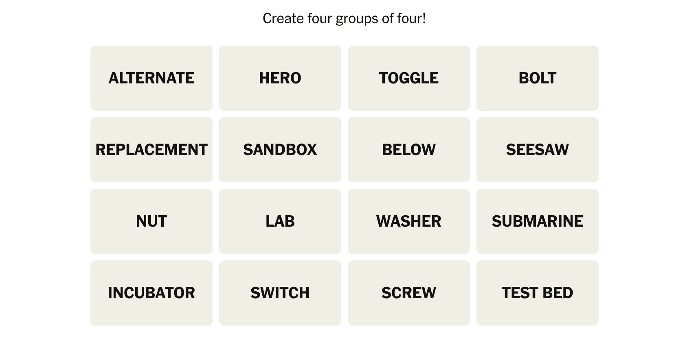The height and width of the screenshot is (341, 698).
Task: Select the ALTERNATE tile
Action: pyautogui.click(x=151, y=78)
